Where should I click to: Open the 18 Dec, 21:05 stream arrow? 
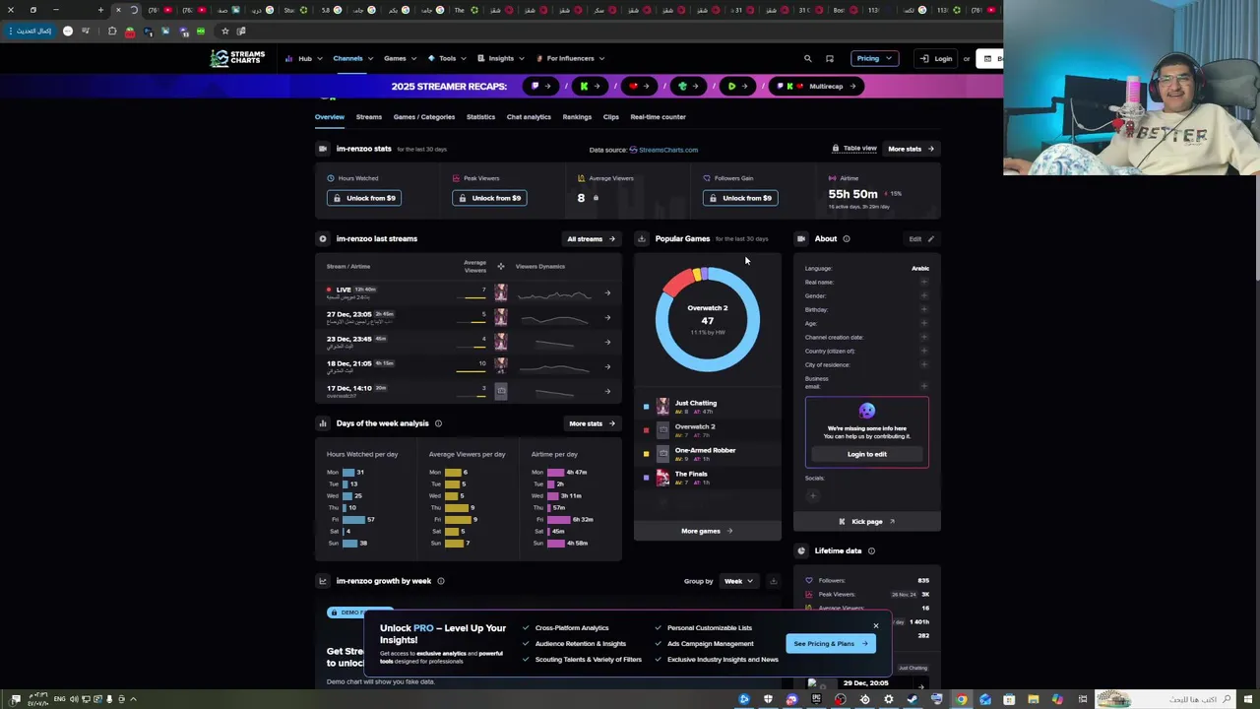pos(607,366)
